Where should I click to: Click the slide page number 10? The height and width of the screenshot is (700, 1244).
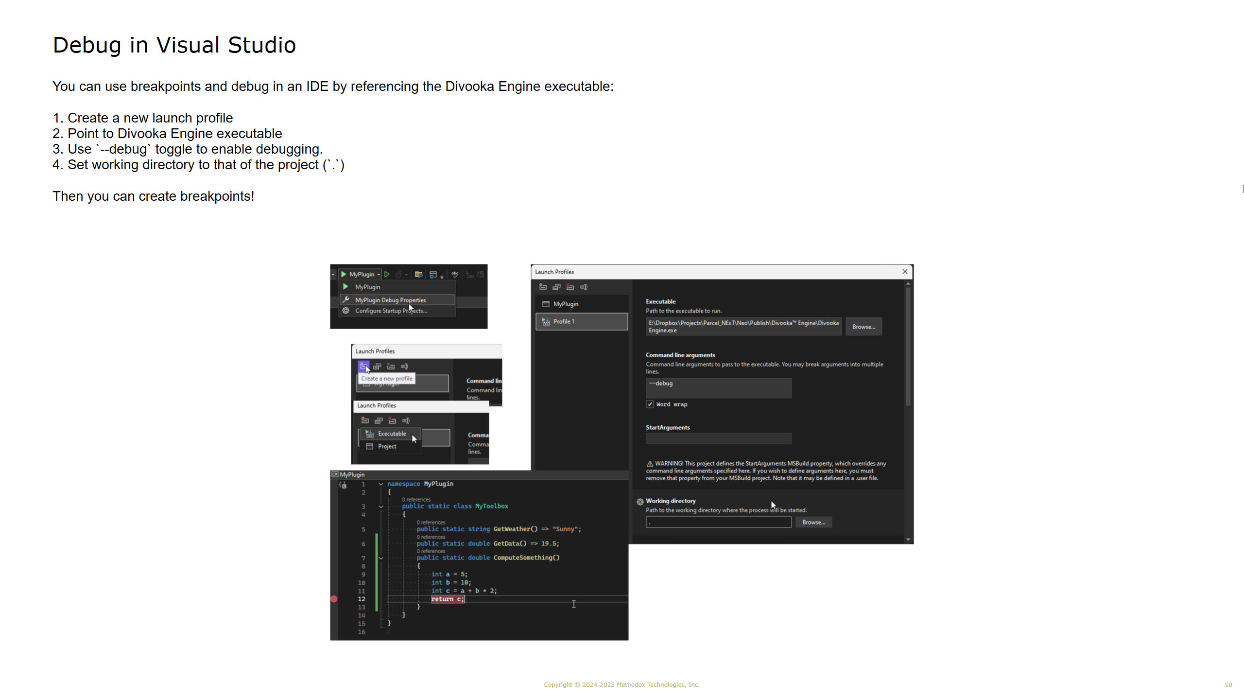coord(1228,684)
